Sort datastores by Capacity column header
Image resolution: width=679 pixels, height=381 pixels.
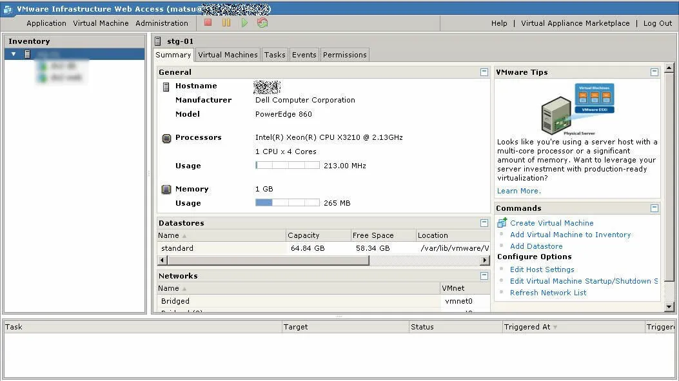304,235
